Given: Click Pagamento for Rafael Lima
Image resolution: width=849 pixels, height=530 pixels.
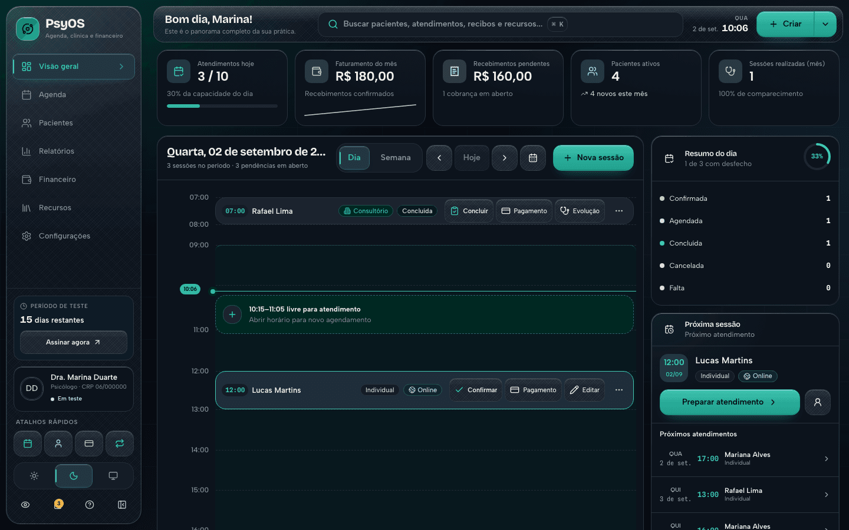Looking at the screenshot, I should pos(524,211).
